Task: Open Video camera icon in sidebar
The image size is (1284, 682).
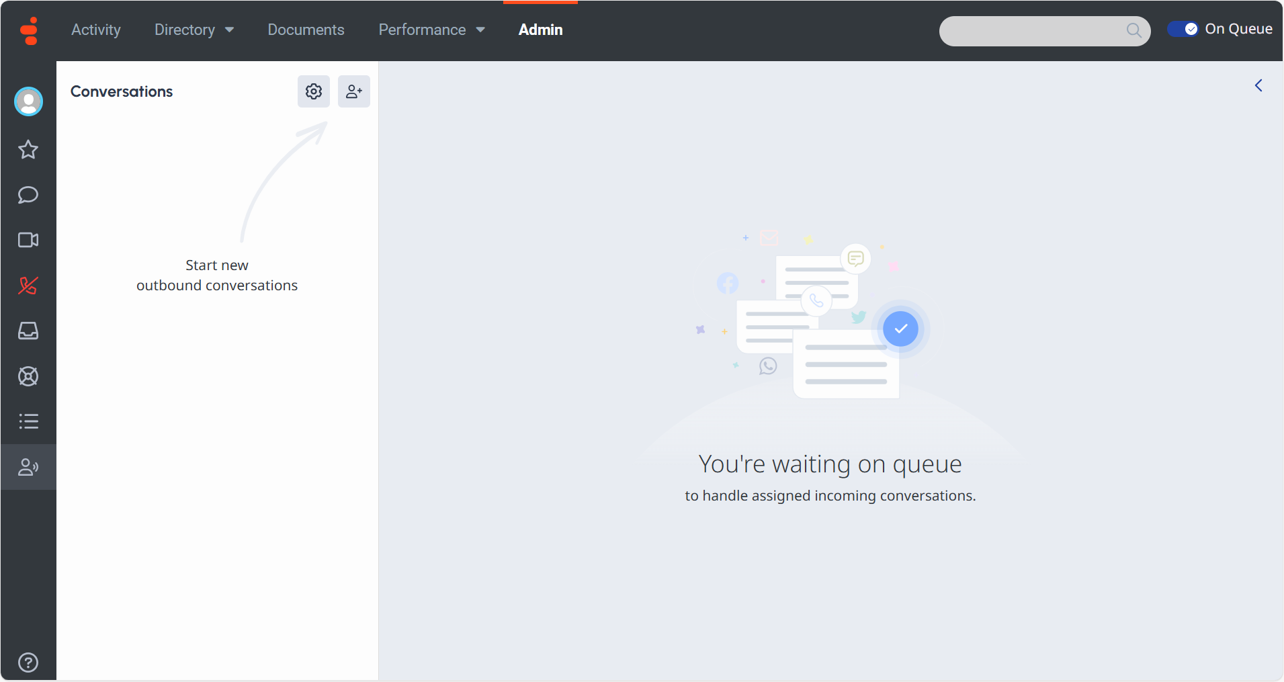Action: coord(28,240)
